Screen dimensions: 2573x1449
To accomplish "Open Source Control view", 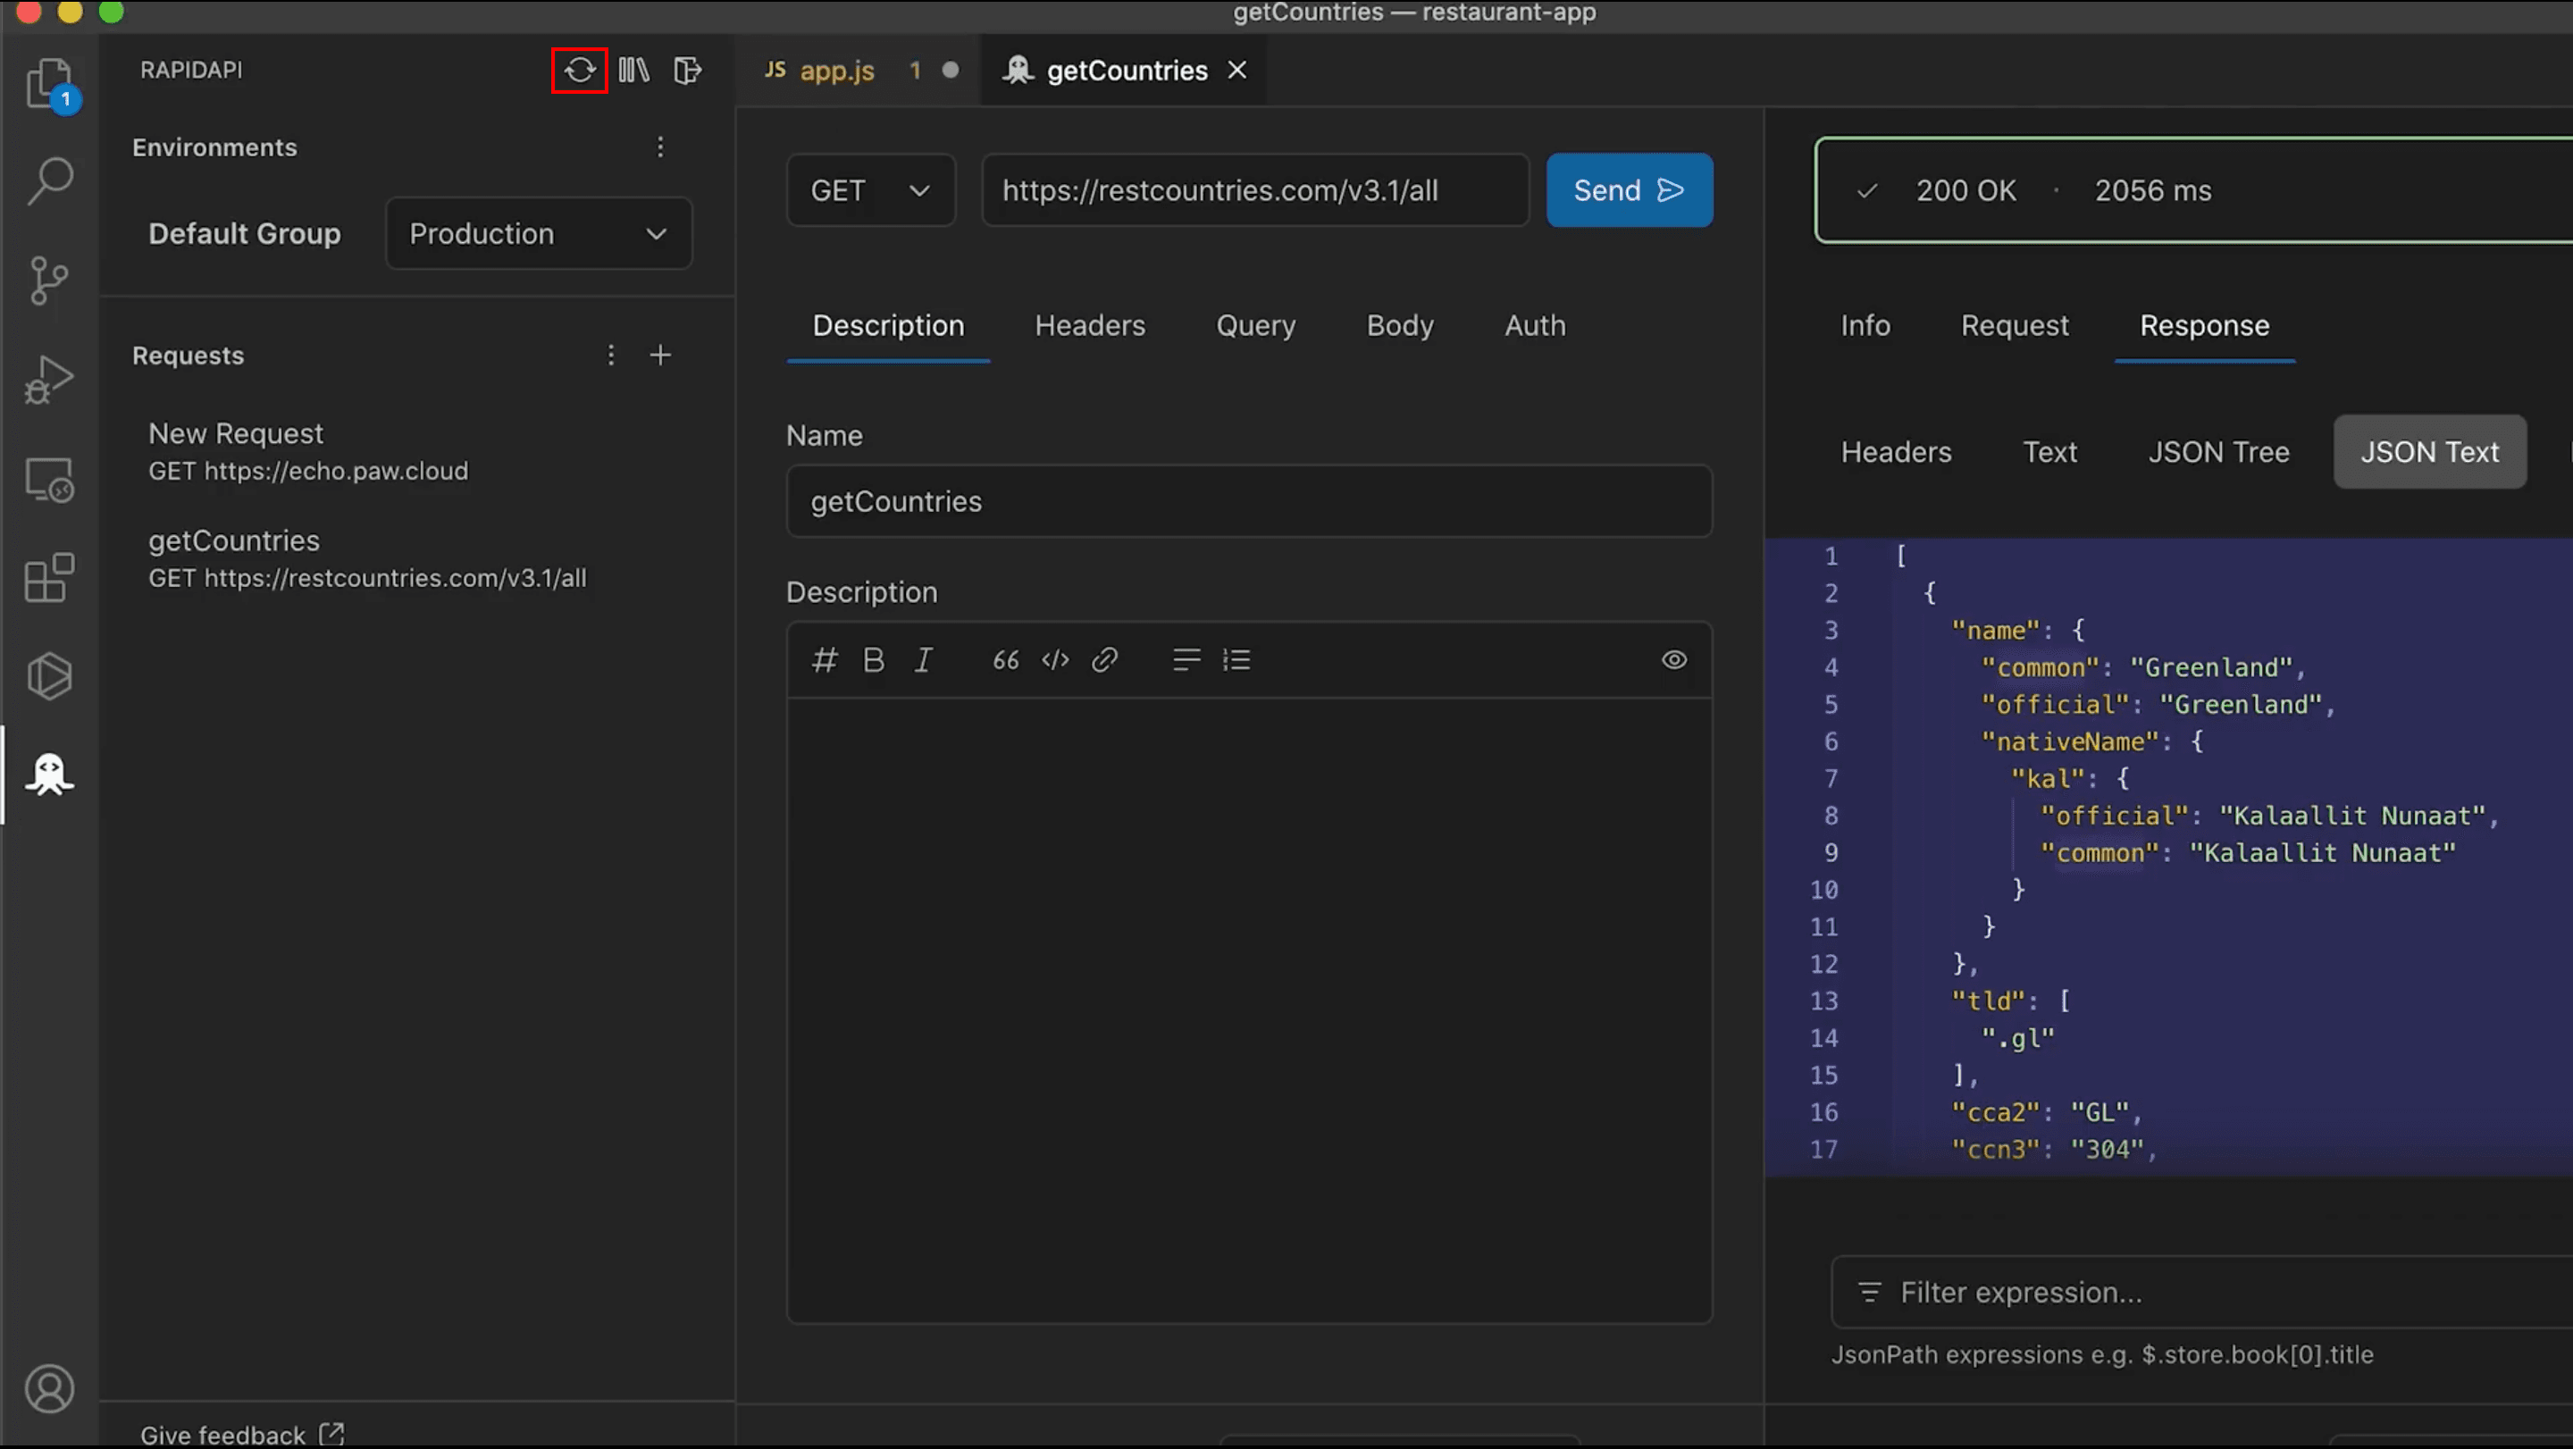I will (49, 281).
